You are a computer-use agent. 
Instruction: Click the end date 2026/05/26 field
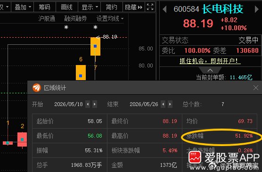(x=144, y=104)
